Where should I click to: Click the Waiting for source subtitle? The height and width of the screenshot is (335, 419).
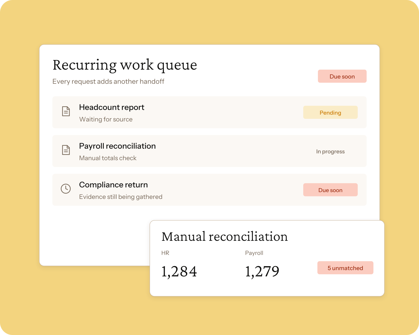(106, 119)
